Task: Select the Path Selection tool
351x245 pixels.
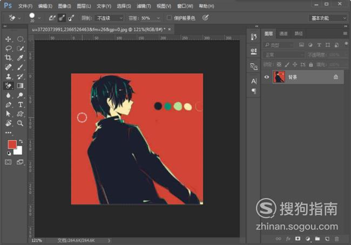Action: [x=8, y=114]
